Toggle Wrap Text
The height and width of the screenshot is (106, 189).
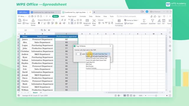[x=94, y=22]
